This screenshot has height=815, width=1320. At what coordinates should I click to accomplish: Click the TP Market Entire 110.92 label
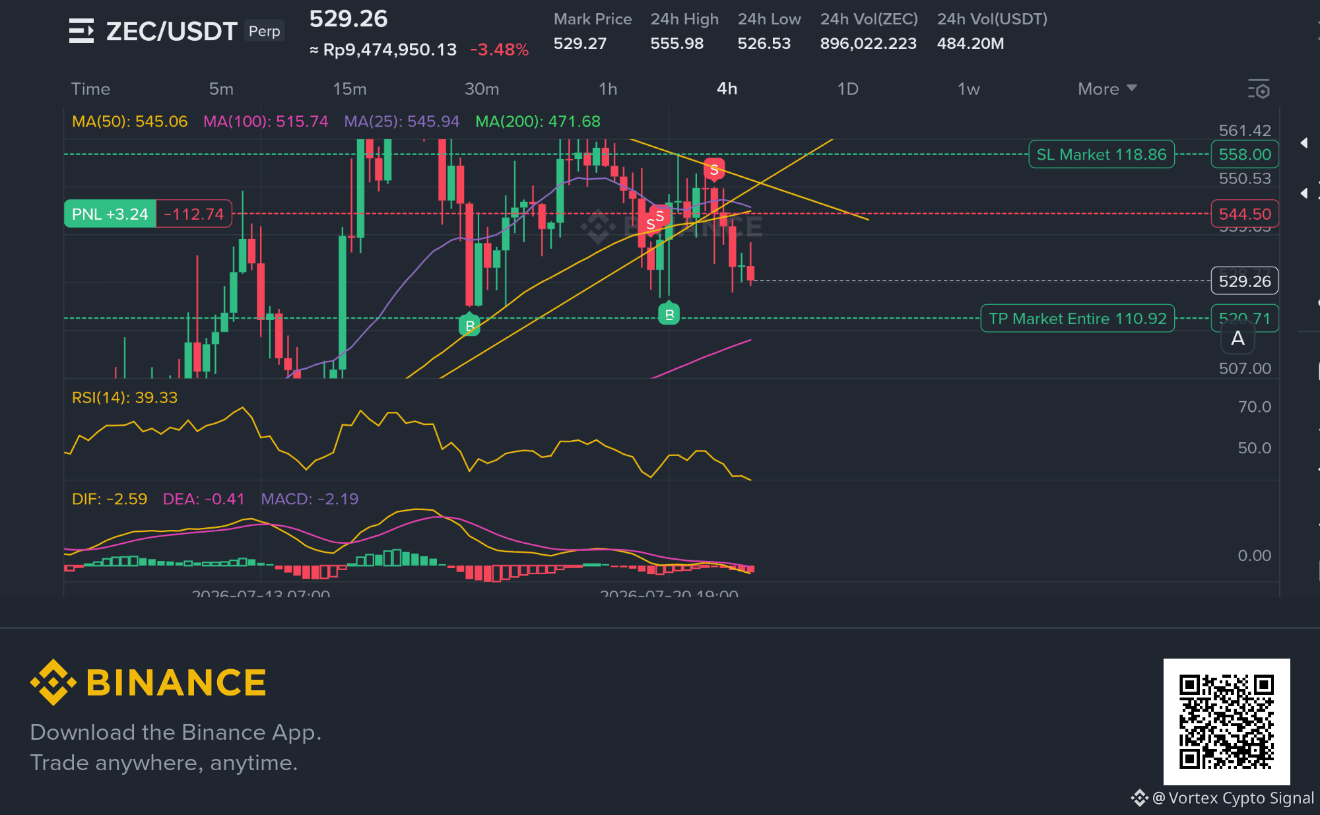click(x=1078, y=318)
